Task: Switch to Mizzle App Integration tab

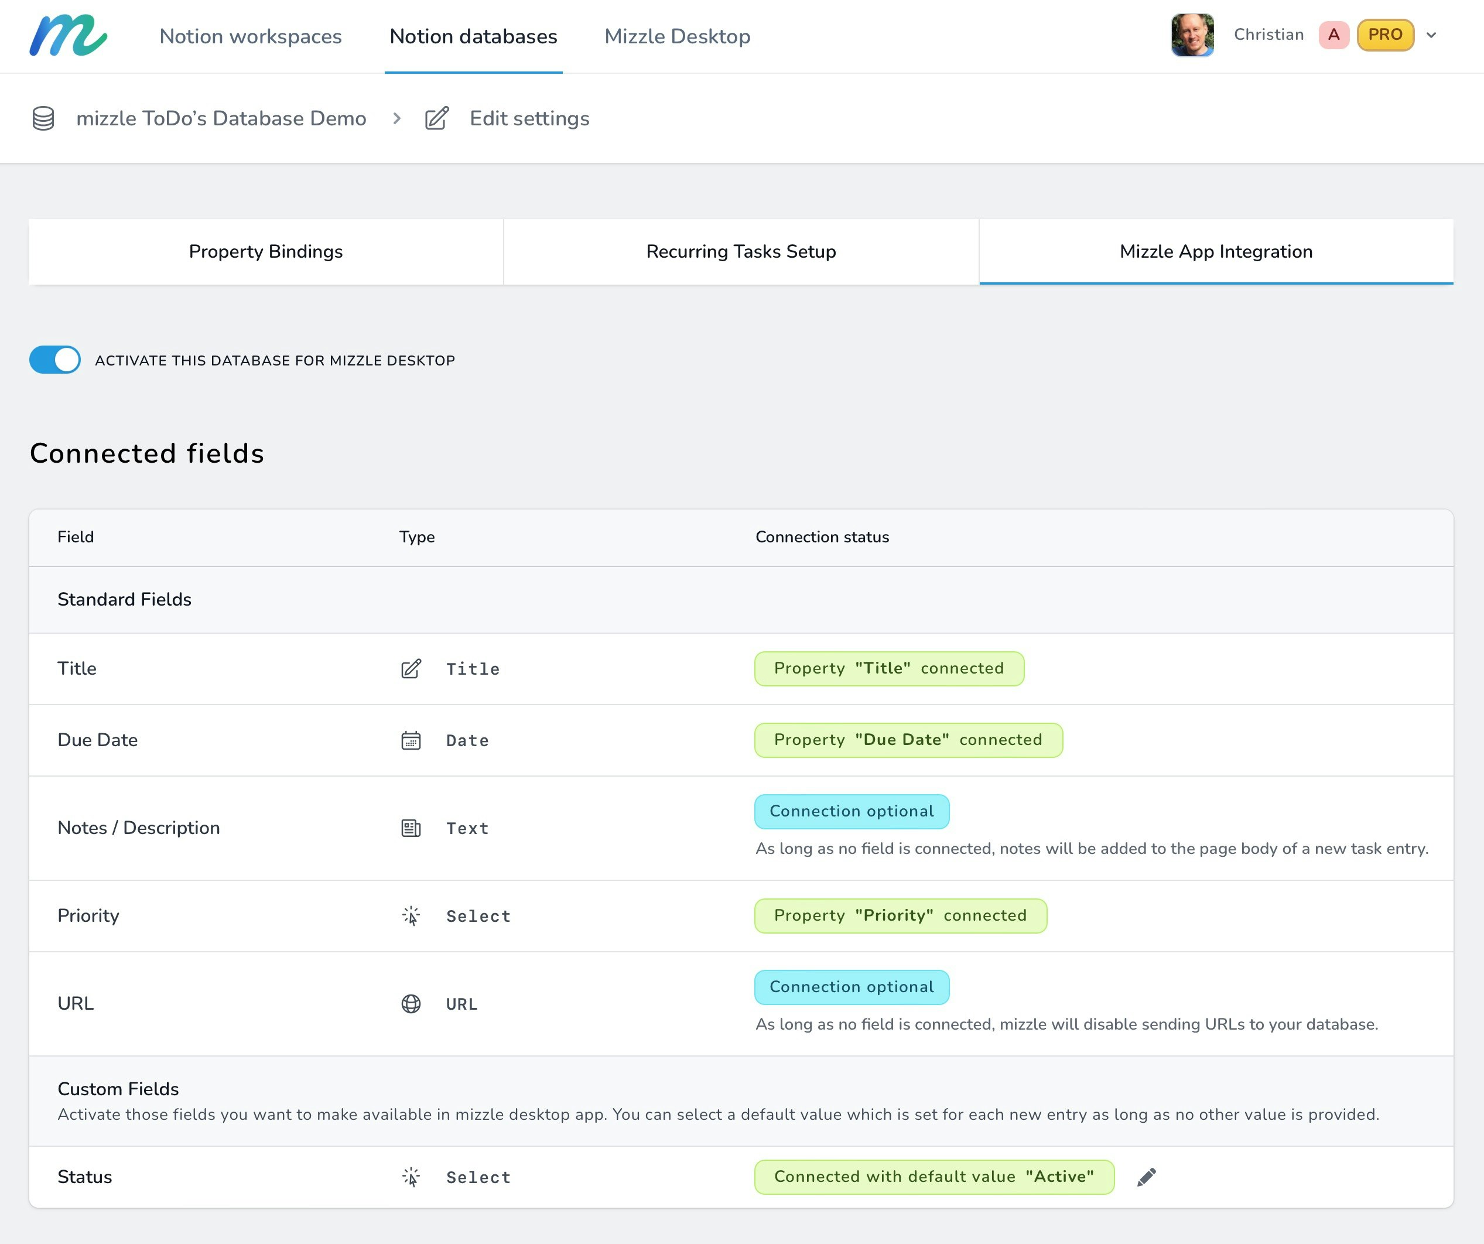Action: coord(1216,252)
